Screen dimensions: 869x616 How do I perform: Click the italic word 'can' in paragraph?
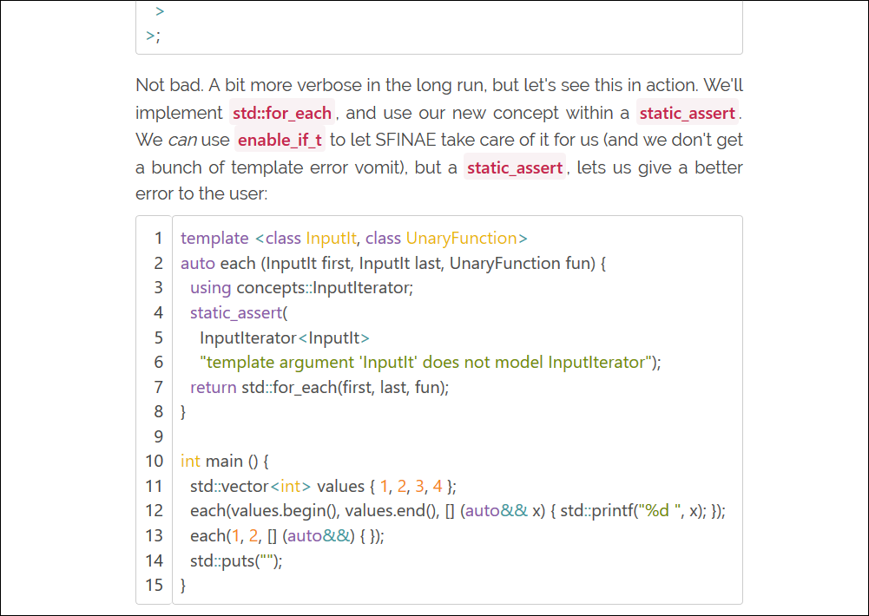click(x=181, y=141)
